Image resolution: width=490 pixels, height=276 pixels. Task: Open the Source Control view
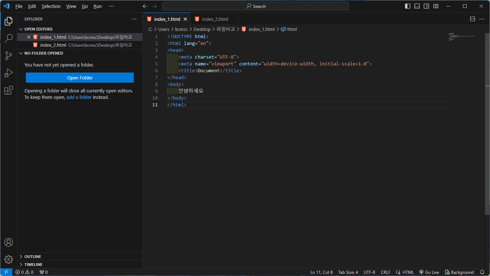[x=9, y=56]
